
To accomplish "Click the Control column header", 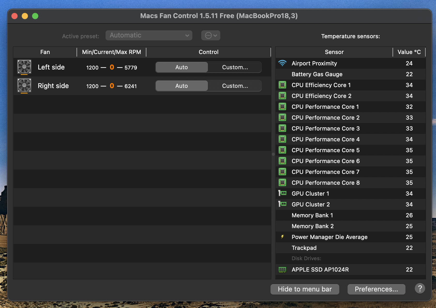I will 208,52.
